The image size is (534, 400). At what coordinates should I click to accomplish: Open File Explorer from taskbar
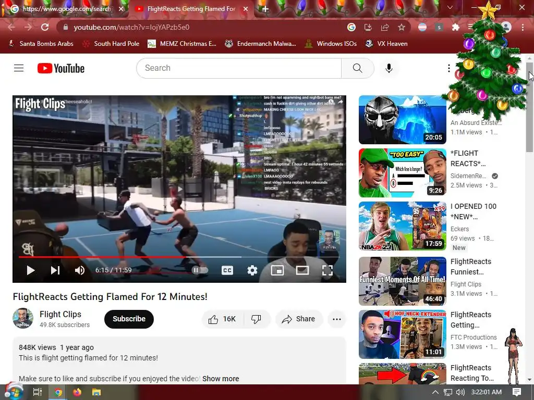coord(96,392)
